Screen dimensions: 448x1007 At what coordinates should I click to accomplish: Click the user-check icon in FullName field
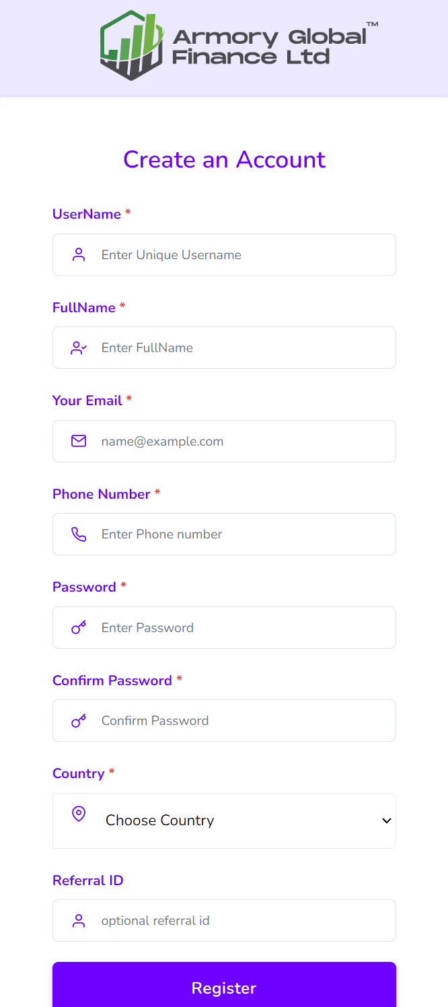79,348
